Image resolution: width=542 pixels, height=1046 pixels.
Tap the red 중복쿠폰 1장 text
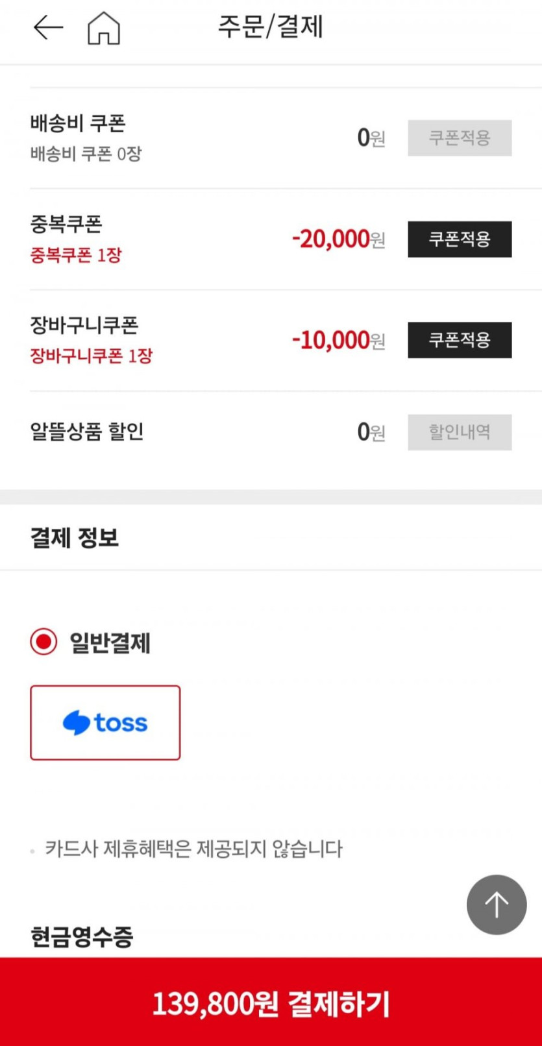pyautogui.click(x=76, y=255)
